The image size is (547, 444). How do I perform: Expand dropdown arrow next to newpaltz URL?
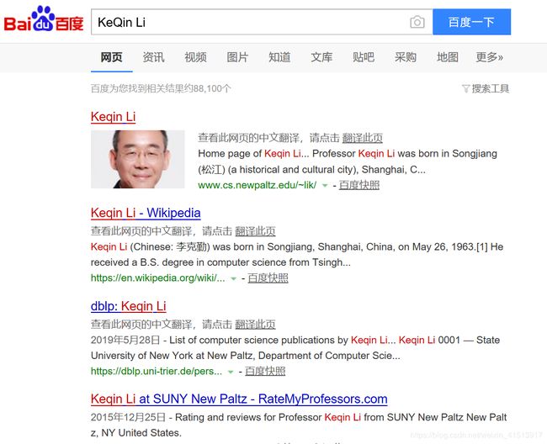pos(325,185)
